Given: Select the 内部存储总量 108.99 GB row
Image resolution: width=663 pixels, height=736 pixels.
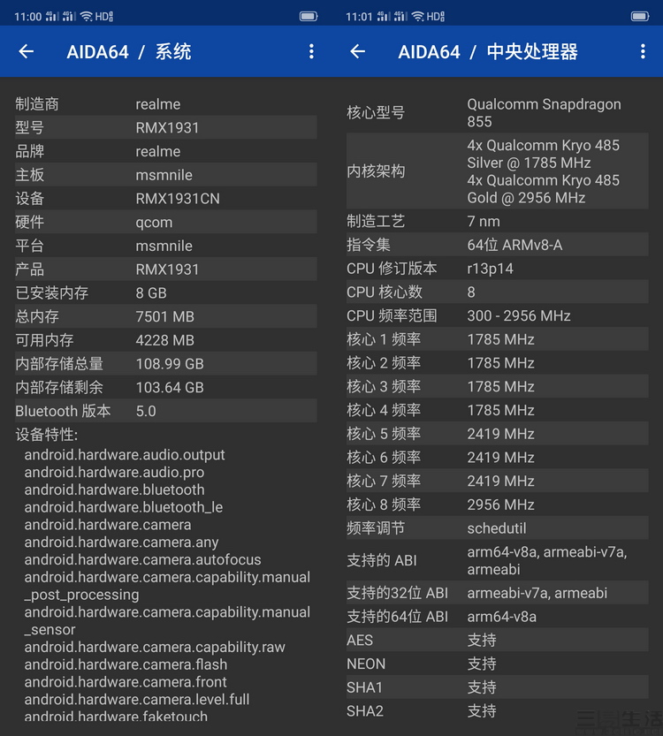Looking at the screenshot, I should [x=166, y=363].
